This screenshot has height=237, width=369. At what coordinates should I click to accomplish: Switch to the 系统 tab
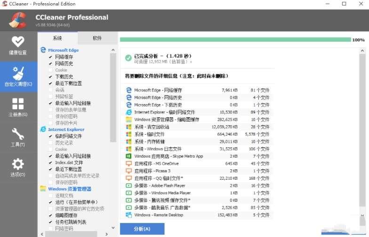coord(57,38)
